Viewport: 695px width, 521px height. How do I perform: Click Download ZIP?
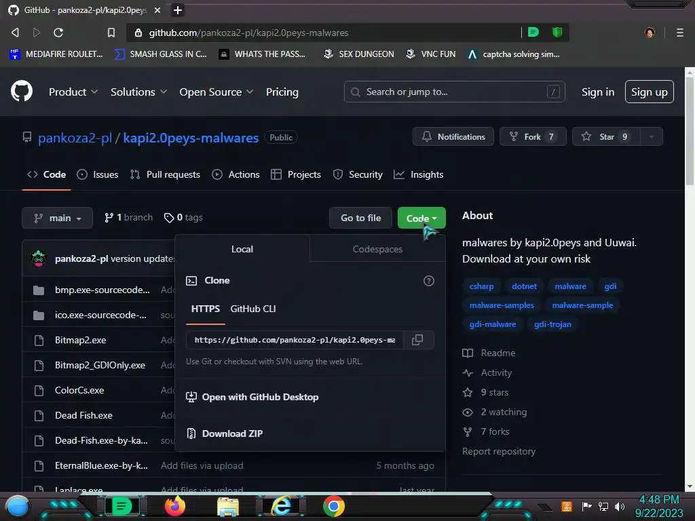click(224, 433)
